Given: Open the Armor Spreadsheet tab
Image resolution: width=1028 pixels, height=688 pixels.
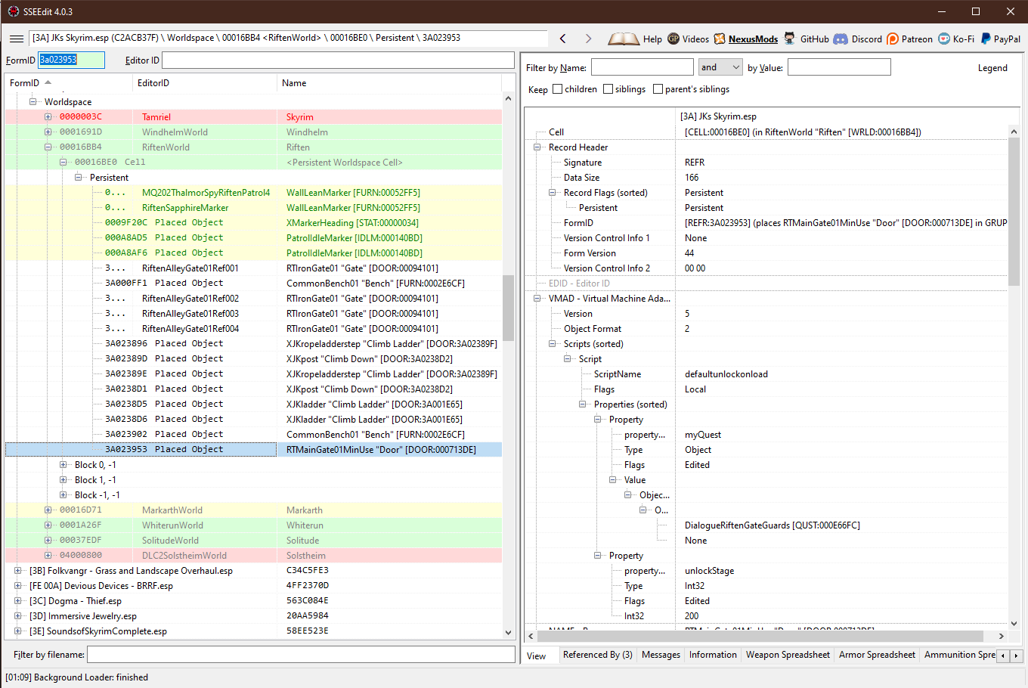Looking at the screenshot, I should click(877, 655).
